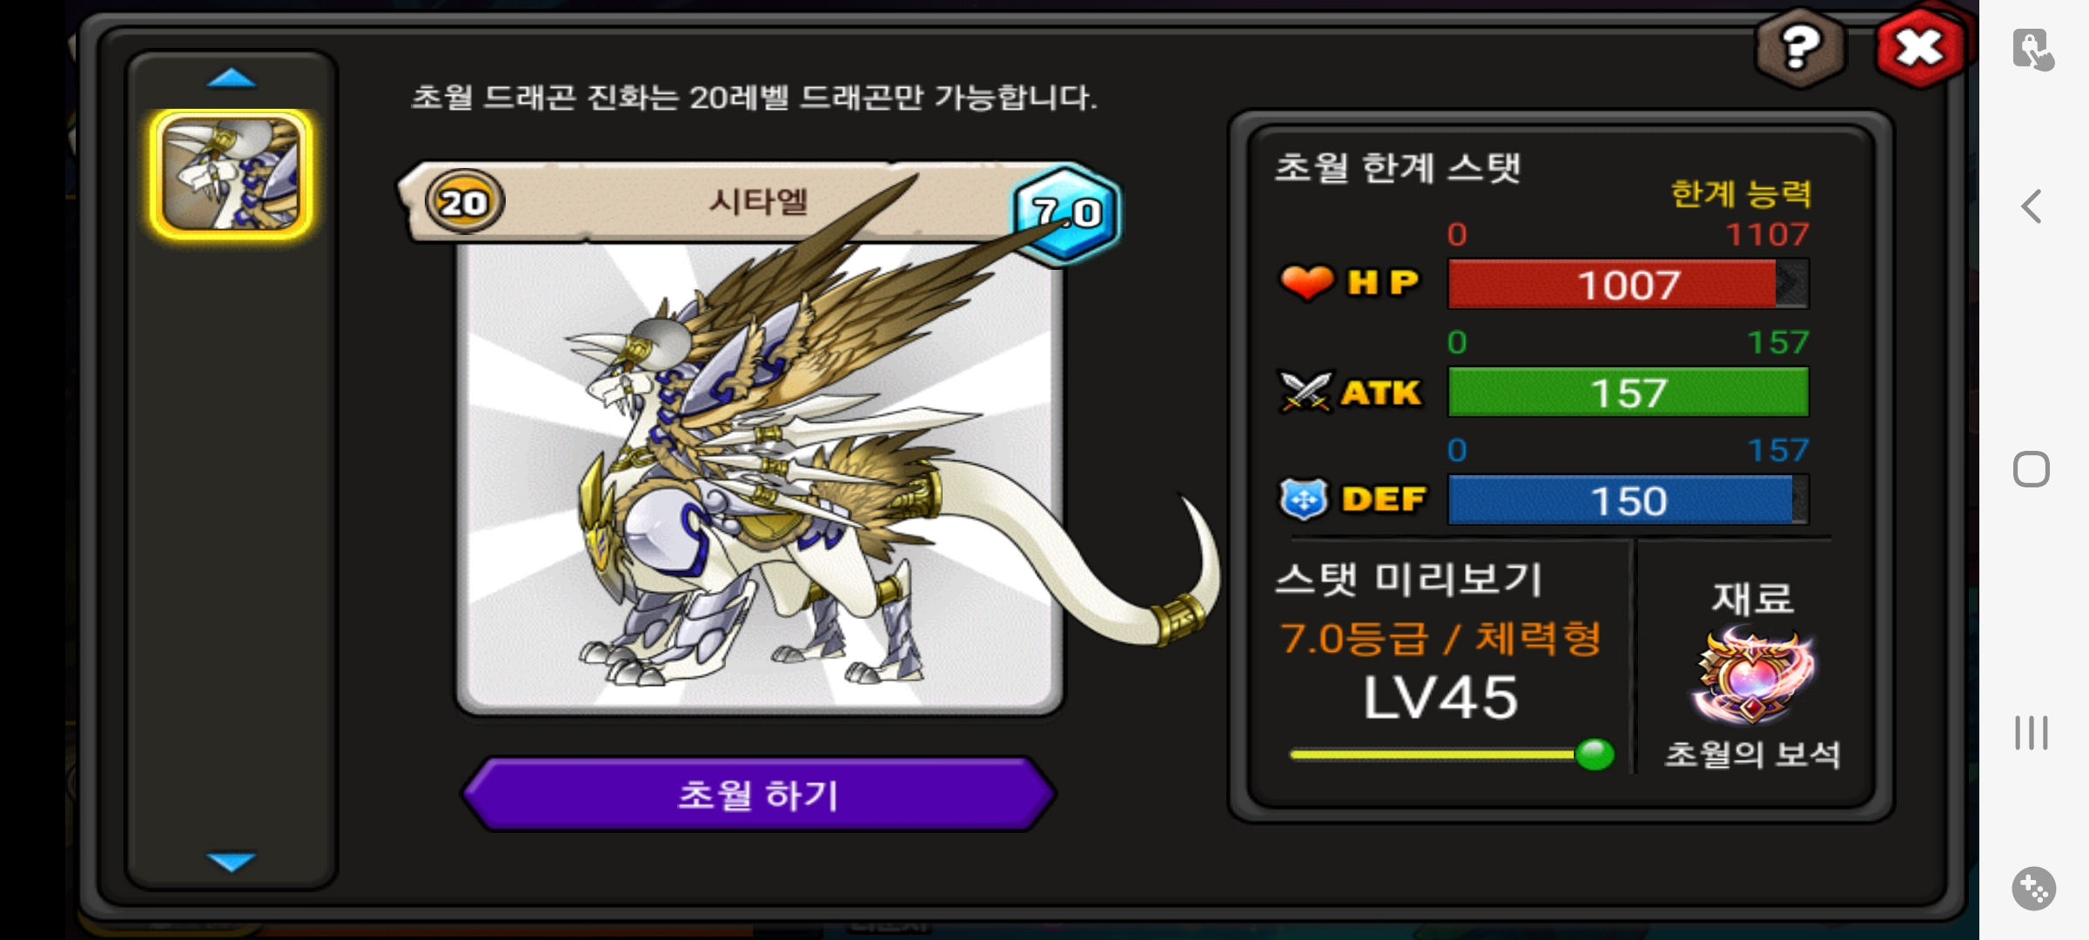
Task: Click the green level preview slider knob
Action: click(1595, 754)
